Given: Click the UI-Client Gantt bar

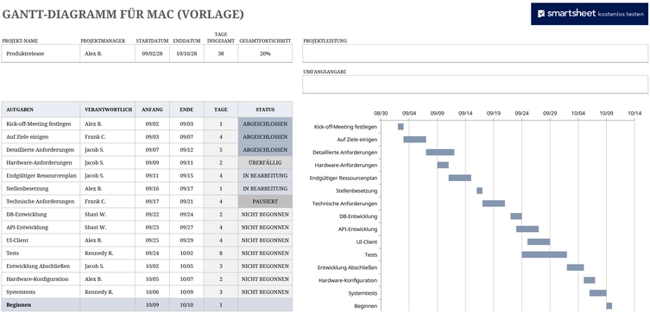Looking at the screenshot, I should pyautogui.click(x=539, y=241).
